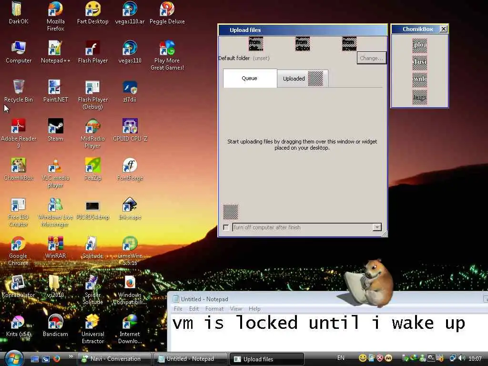Image resolution: width=488 pixels, height=366 pixels.
Task: Launch Firefox from quick launch bar
Action: [56, 358]
